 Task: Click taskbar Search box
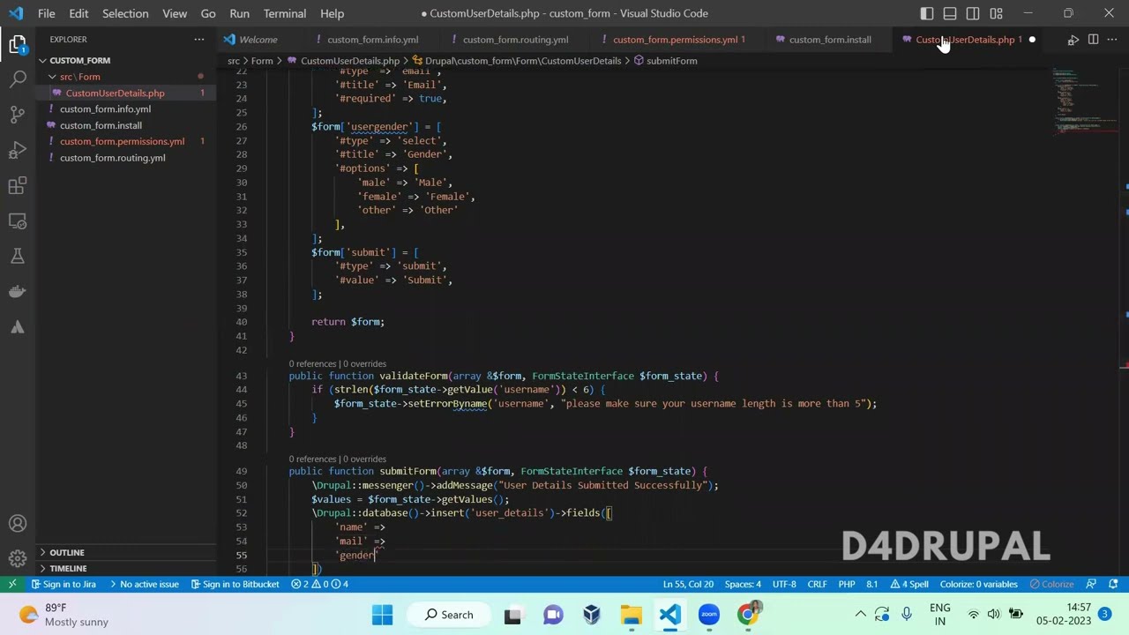[448, 615]
